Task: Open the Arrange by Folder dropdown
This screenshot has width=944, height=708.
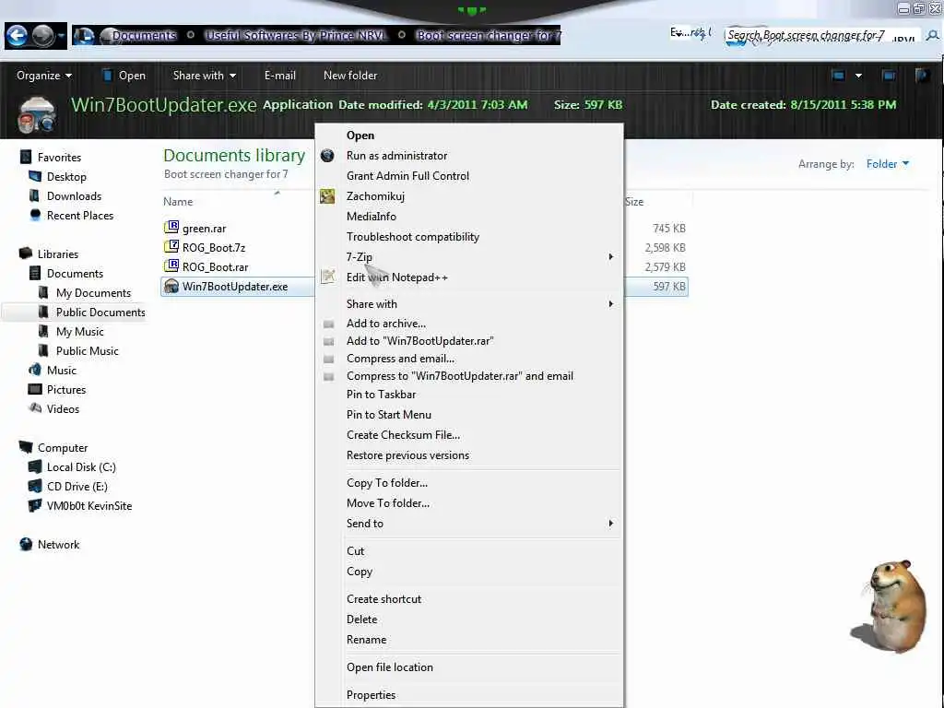Action: tap(888, 164)
